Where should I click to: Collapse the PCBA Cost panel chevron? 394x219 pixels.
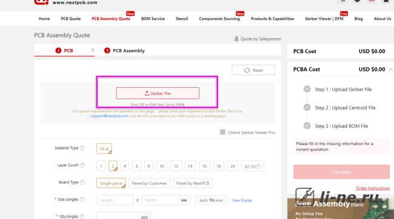(390, 70)
